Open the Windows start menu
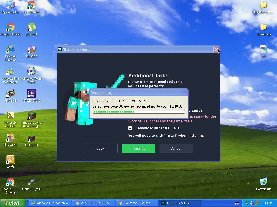Screen dimensions: 277x207 13,203
